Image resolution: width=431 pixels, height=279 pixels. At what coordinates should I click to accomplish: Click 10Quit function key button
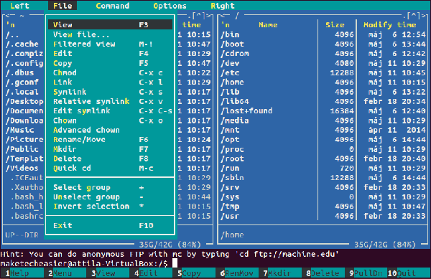[409, 273]
